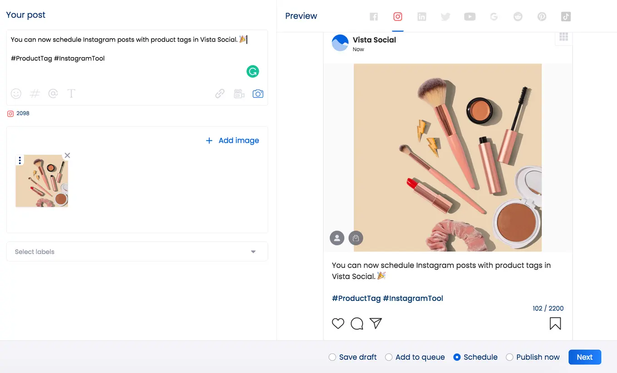Choose the Save draft option
Viewport: 617px width, 373px height.
(332, 357)
